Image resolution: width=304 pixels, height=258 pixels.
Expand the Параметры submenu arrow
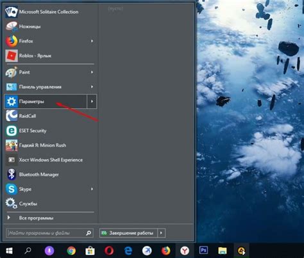(92, 101)
